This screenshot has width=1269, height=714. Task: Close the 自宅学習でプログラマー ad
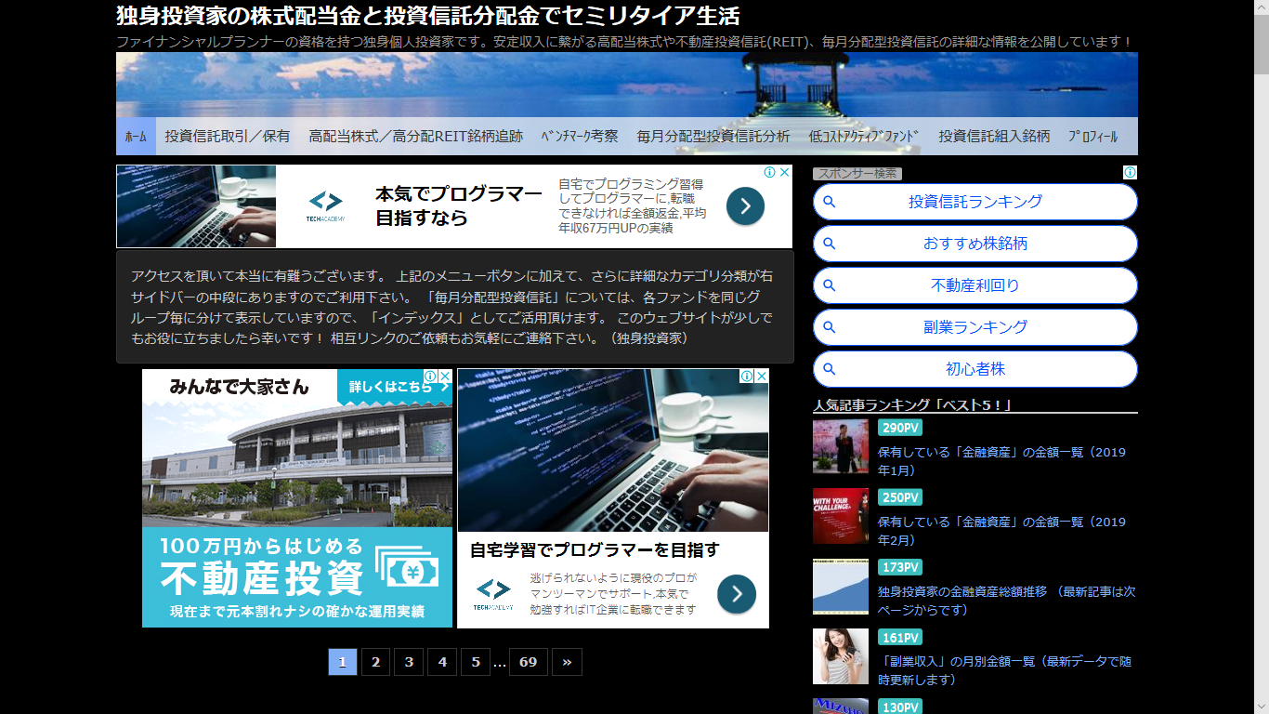click(x=761, y=377)
